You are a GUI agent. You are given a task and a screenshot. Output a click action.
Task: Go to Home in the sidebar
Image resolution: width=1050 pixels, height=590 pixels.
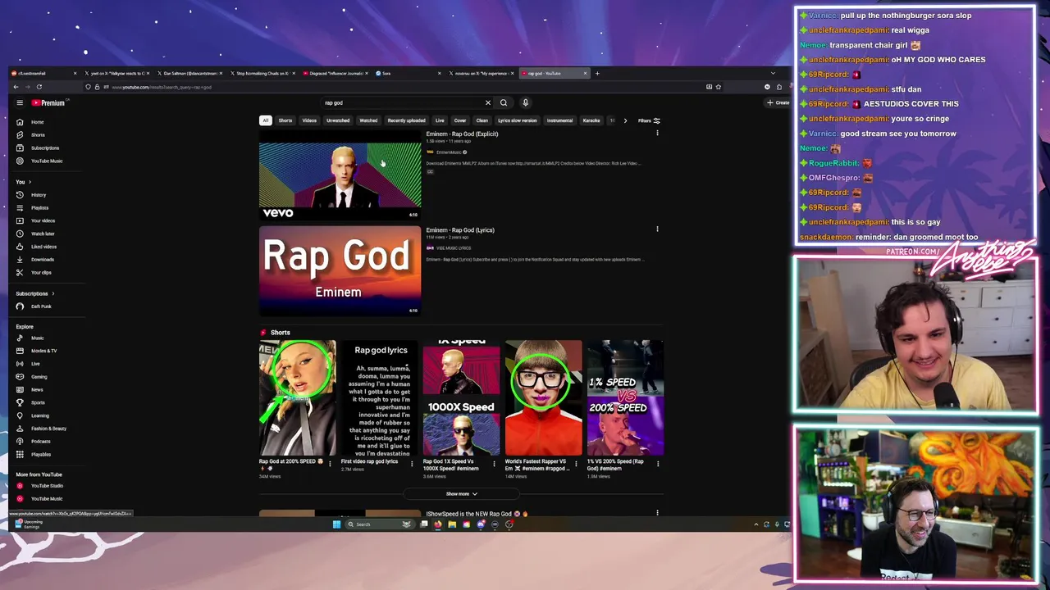[38, 122]
